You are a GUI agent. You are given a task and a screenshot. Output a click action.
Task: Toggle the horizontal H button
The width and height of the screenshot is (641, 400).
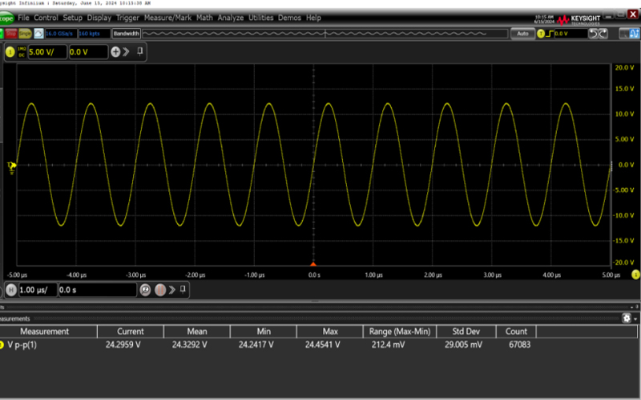click(10, 290)
